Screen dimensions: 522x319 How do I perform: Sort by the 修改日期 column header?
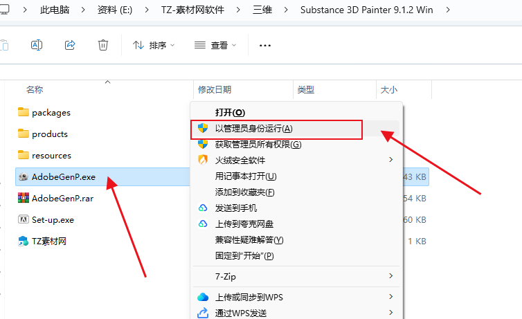coord(215,89)
